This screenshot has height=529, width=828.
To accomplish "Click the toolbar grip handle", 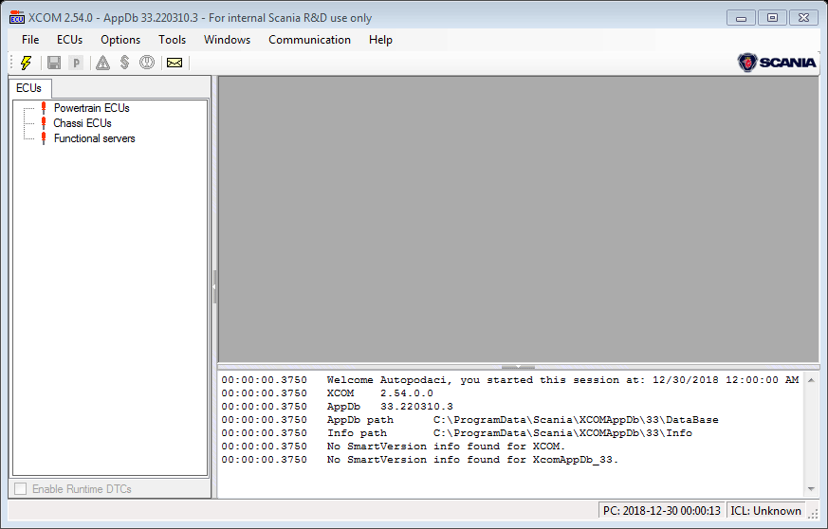I will 11,63.
